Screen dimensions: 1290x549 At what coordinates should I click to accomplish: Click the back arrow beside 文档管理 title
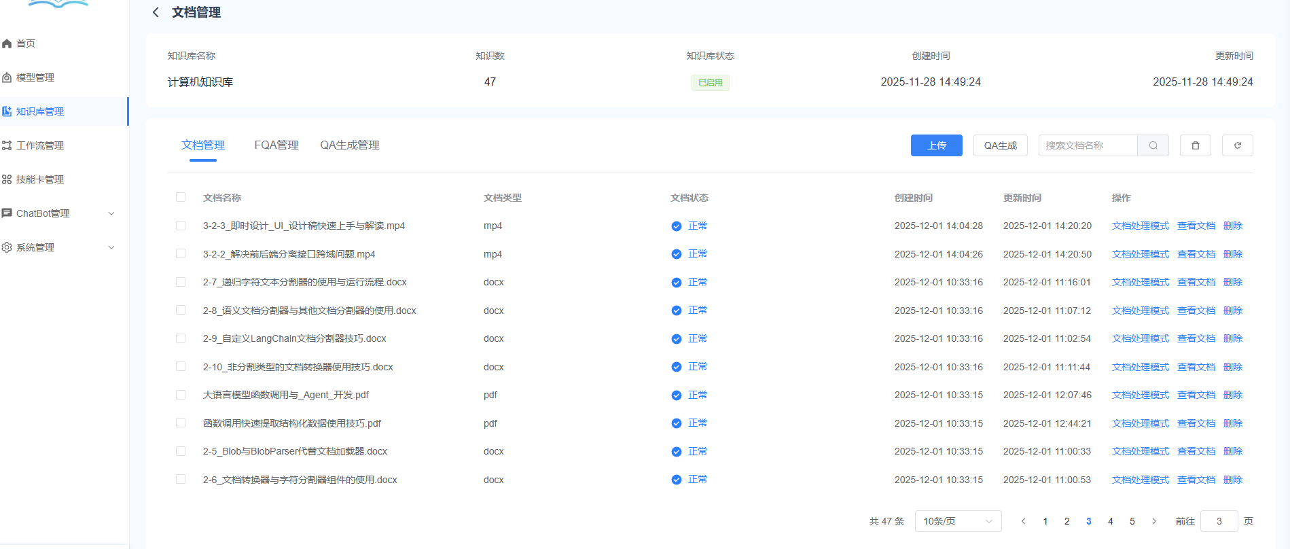click(x=156, y=12)
